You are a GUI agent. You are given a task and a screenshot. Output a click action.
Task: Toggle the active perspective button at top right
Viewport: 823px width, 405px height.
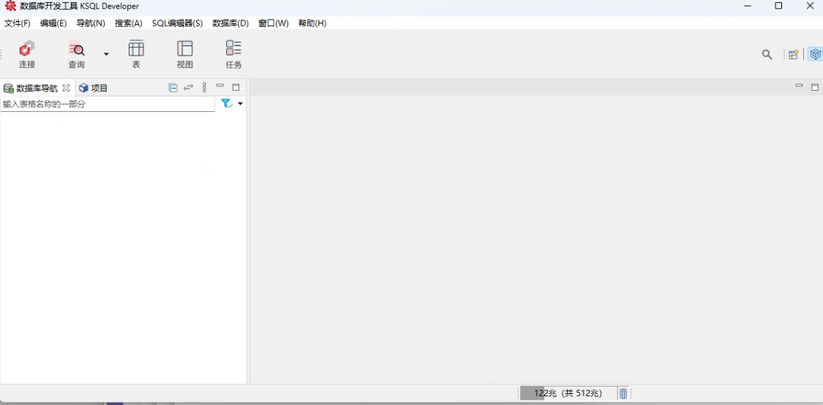(815, 55)
